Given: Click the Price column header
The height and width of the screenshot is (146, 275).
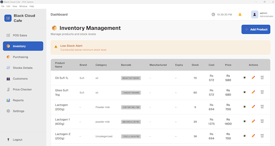Looking at the screenshot, I should (x=228, y=65).
